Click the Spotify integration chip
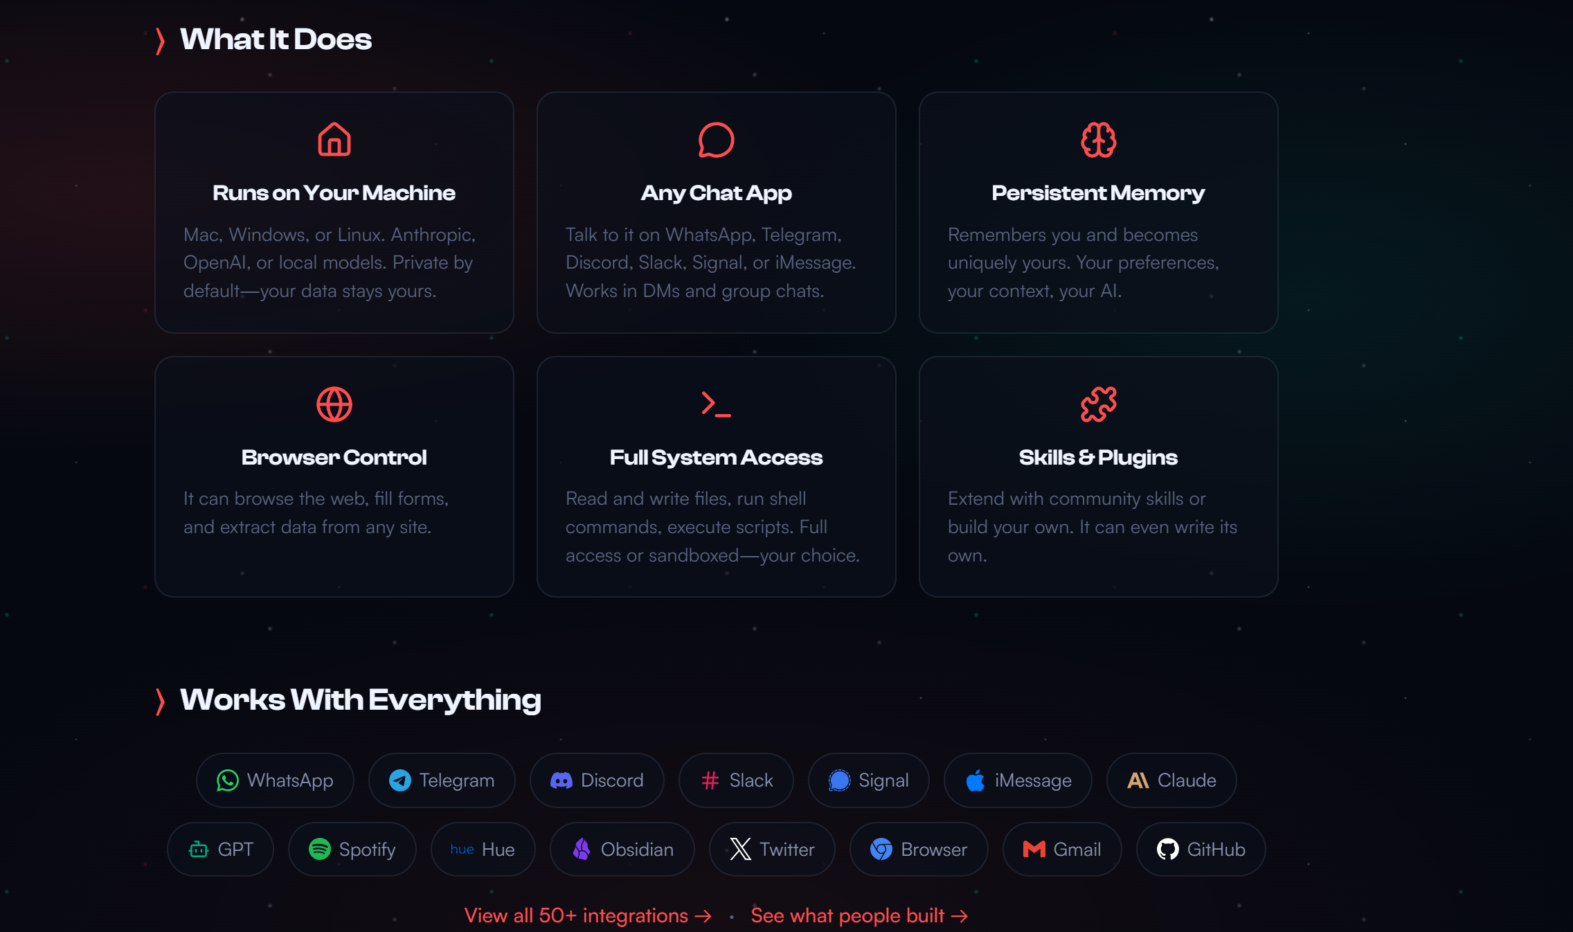The width and height of the screenshot is (1573, 932). click(352, 850)
